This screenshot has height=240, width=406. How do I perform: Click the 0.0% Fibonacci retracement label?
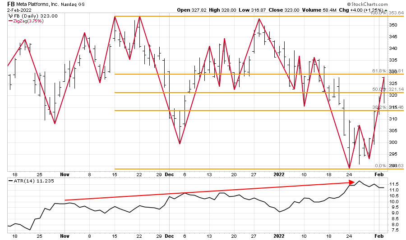pos(389,166)
